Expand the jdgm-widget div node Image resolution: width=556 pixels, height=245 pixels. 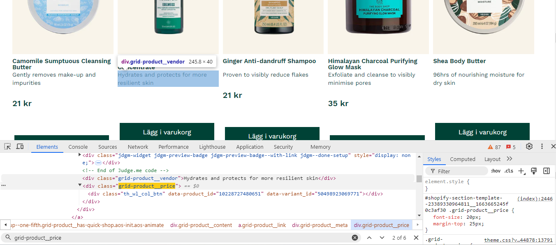[80, 155]
